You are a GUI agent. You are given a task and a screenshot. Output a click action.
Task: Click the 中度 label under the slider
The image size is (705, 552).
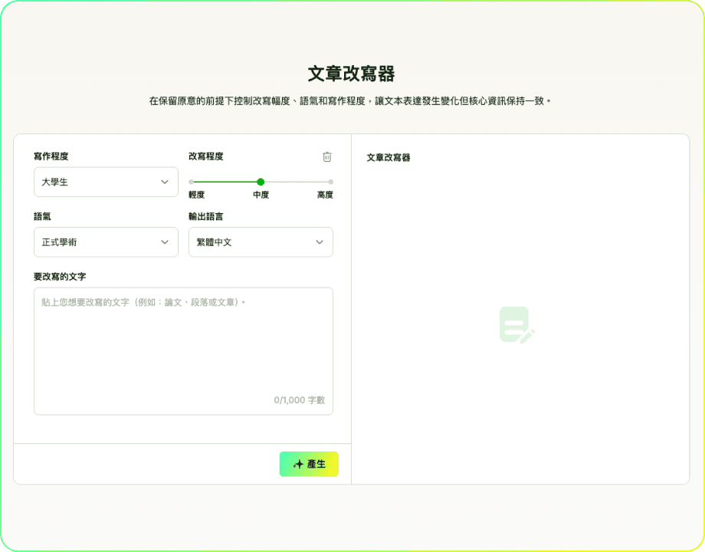click(x=261, y=195)
